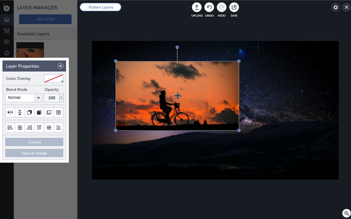Click the Opacity value field
351x219 pixels.
pos(52,98)
